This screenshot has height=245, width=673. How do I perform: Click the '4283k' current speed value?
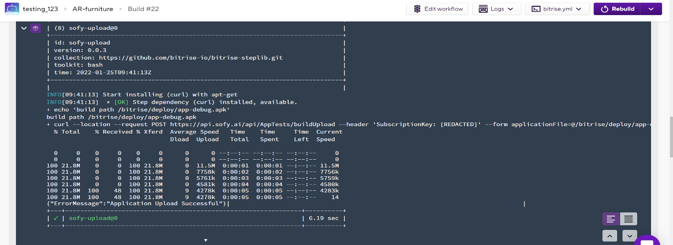click(329, 190)
